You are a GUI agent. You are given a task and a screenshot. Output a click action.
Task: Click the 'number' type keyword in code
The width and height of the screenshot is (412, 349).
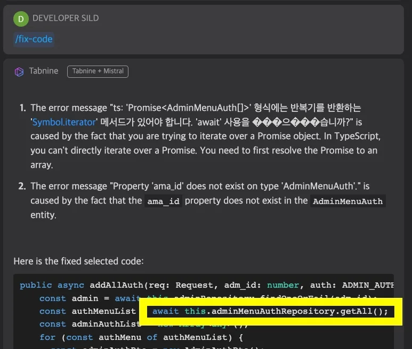pyautogui.click(x=283, y=285)
